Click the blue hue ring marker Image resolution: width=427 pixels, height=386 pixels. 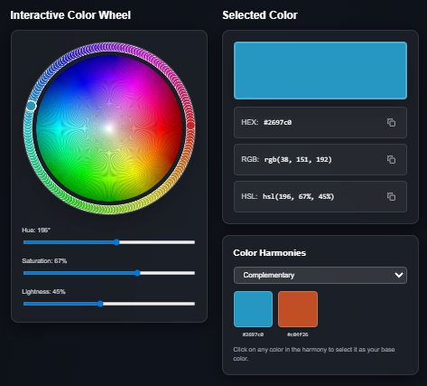tap(31, 106)
